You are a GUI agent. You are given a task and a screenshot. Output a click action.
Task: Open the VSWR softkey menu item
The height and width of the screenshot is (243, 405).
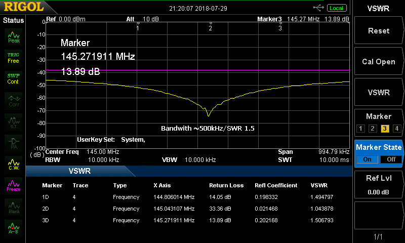point(379,93)
